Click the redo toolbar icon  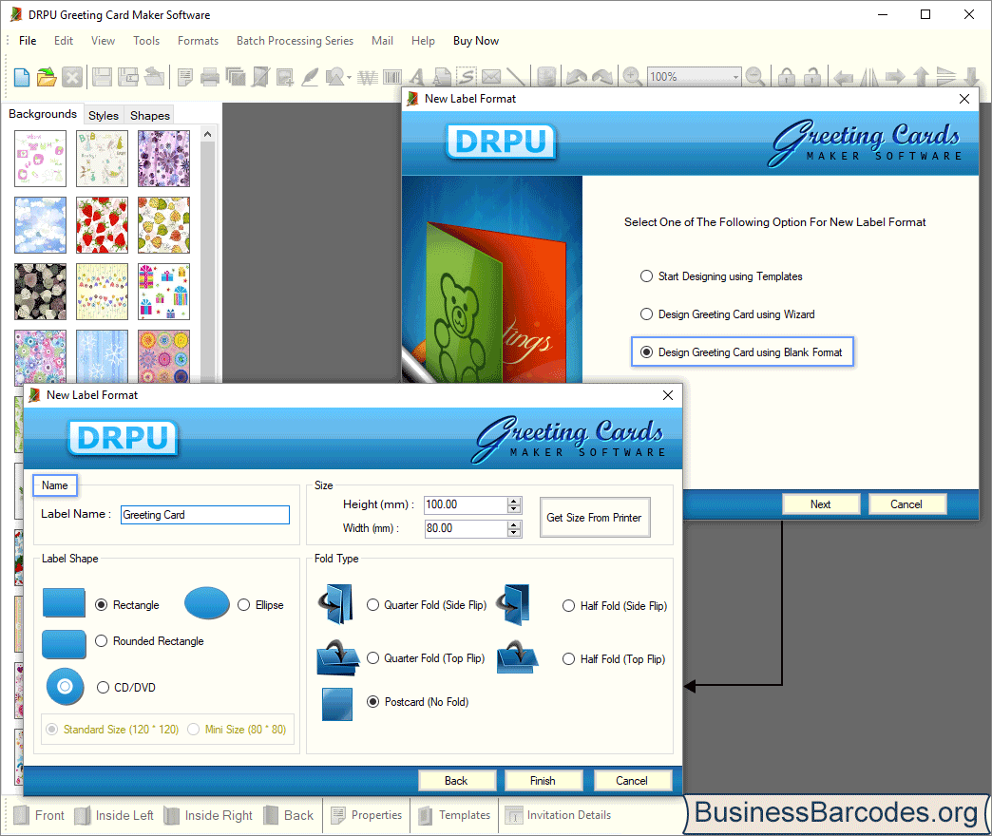pyautogui.click(x=602, y=77)
